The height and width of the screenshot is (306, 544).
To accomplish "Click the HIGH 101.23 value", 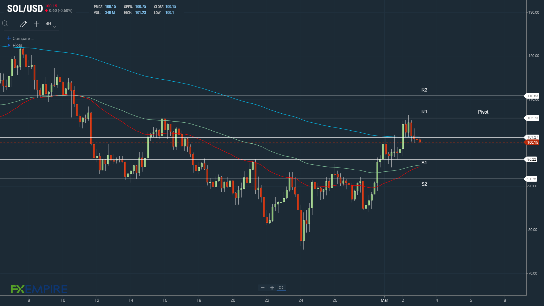I will tap(141, 13).
